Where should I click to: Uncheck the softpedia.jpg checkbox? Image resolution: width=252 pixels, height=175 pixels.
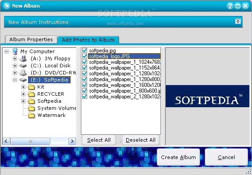click(x=84, y=51)
